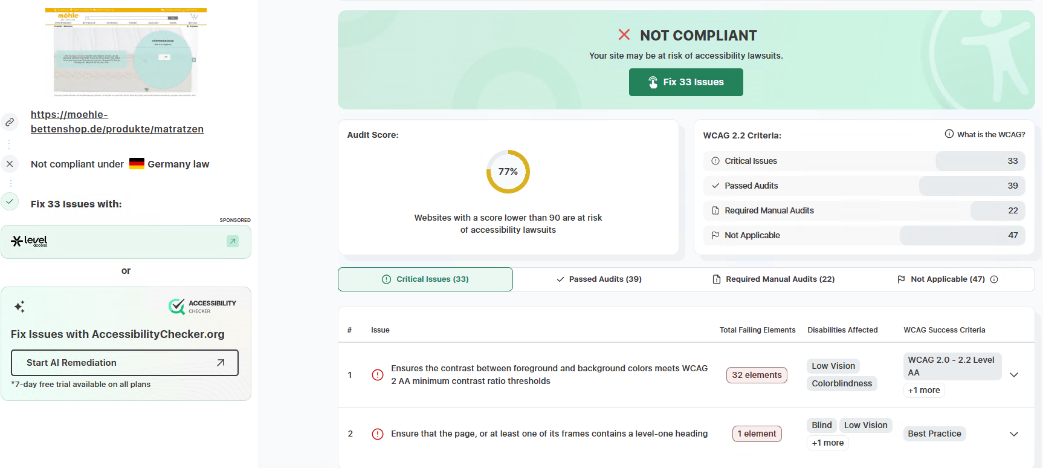Show +1 more disabilities affected
The width and height of the screenshot is (1043, 468).
click(x=827, y=443)
